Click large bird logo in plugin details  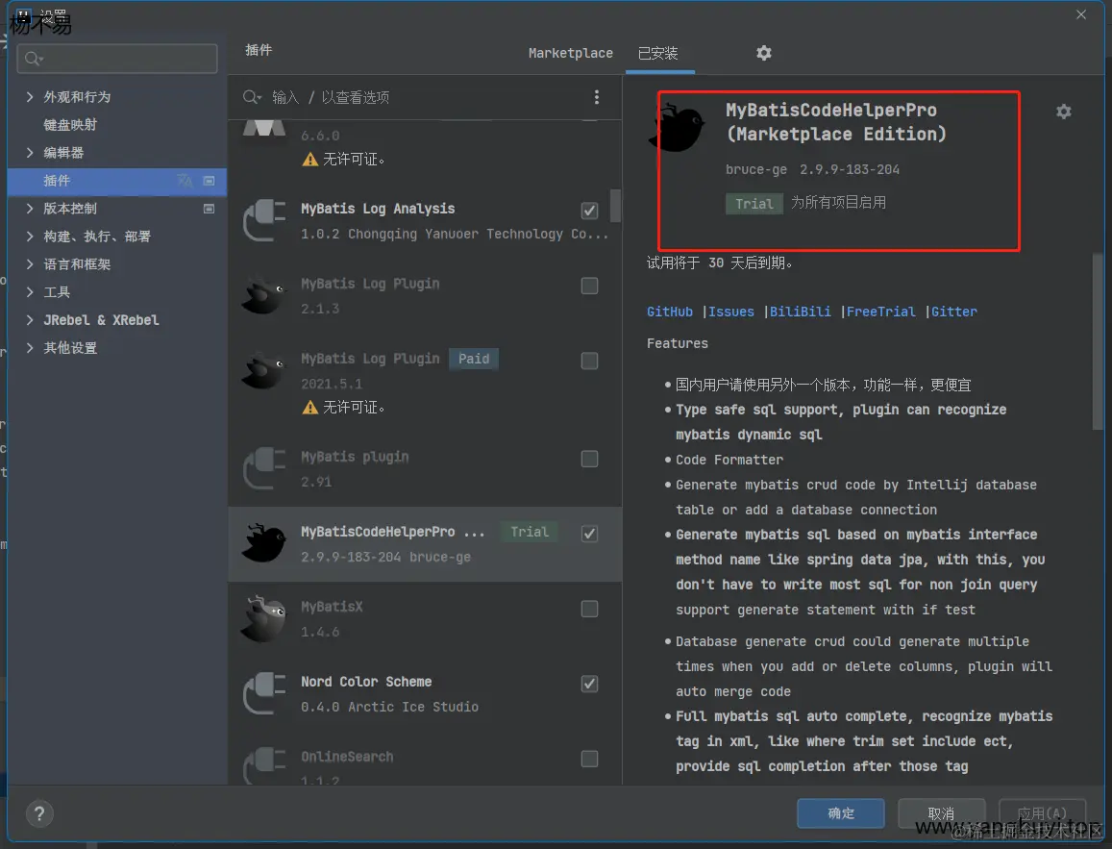[677, 128]
